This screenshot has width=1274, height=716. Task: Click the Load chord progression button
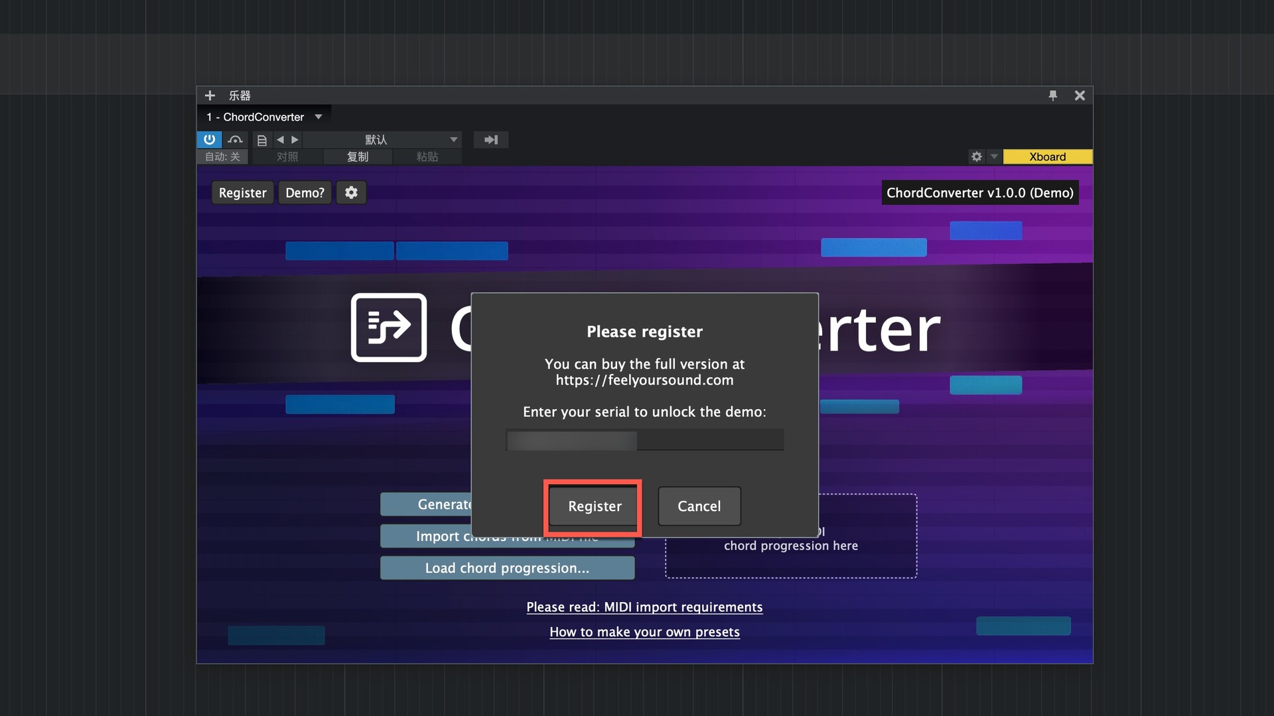(x=507, y=568)
